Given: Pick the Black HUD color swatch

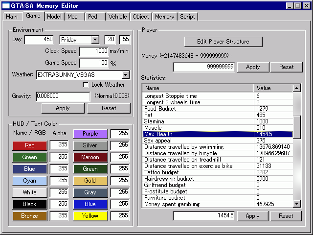Looking at the screenshot, I should (x=30, y=204).
